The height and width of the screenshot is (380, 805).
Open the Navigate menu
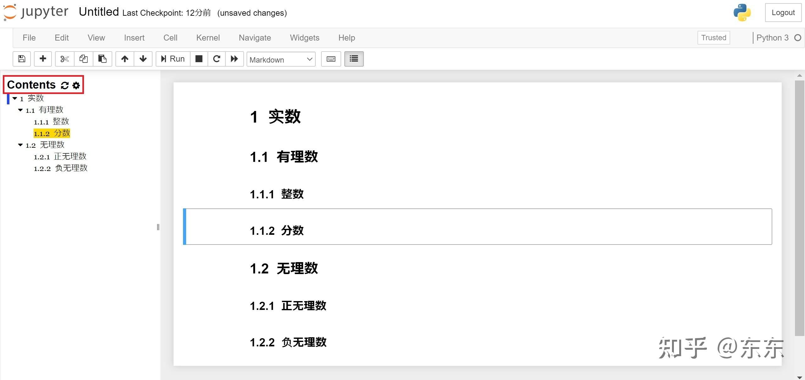coord(255,38)
